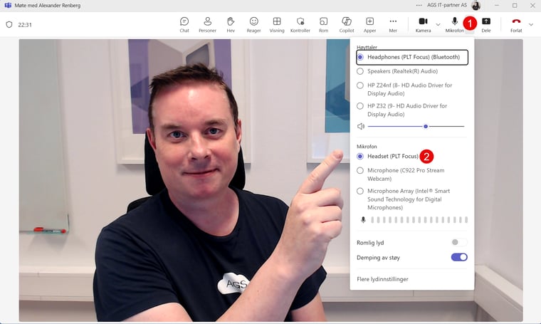Image resolution: width=541 pixels, height=324 pixels.
Task: Select Microphone (C922 Pro Stream Webcam)
Action: point(360,171)
